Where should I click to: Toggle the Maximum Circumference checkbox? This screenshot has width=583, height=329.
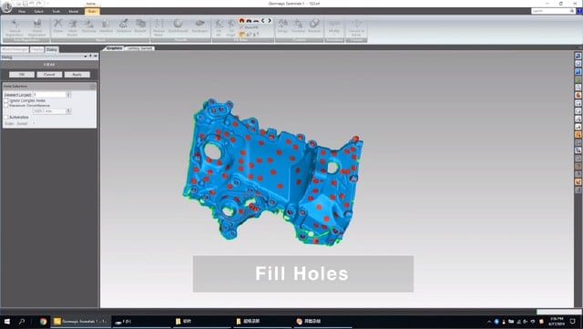pyautogui.click(x=6, y=106)
